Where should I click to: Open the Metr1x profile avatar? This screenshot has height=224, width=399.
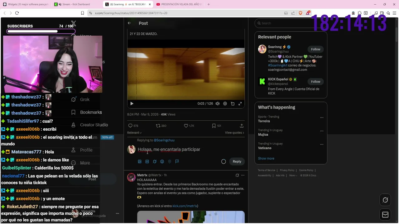point(131,177)
